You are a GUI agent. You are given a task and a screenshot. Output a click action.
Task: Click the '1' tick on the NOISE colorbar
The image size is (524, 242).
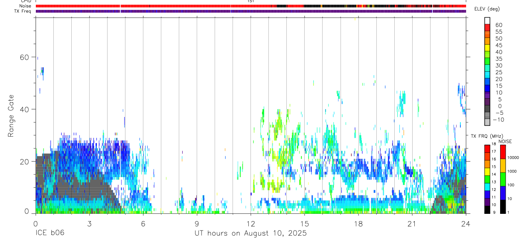pyautogui.click(x=509, y=212)
